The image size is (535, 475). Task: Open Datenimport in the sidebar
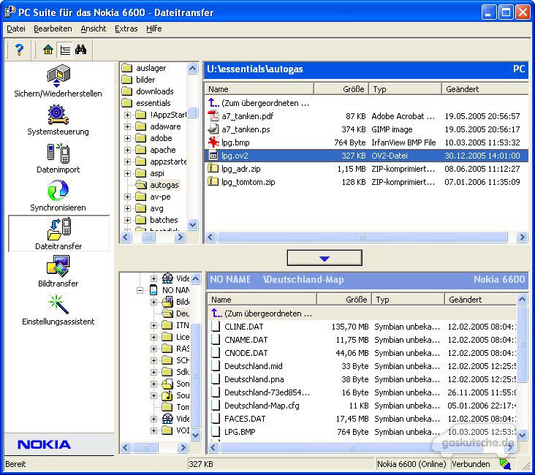point(58,159)
